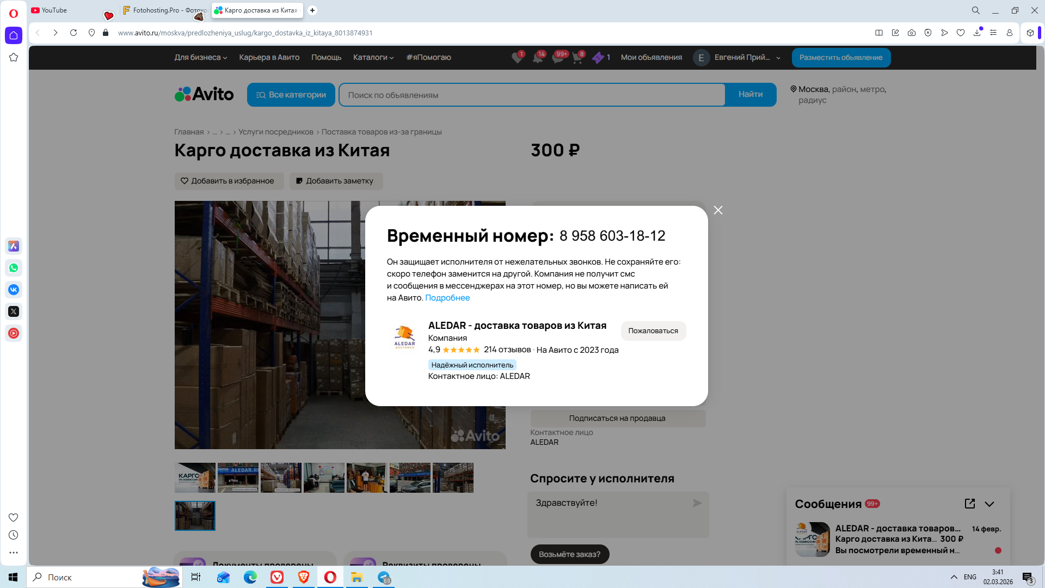Switch to the YouTube tab
The image size is (1045, 588).
pyautogui.click(x=54, y=10)
